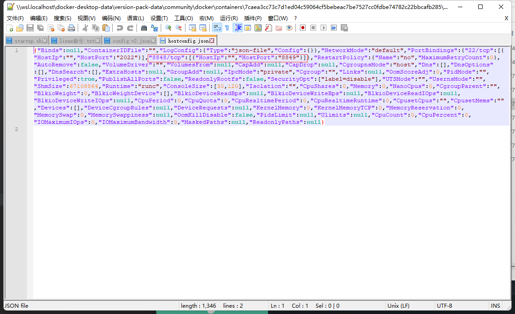The width and height of the screenshot is (515, 314).
Task: Click the Paste toolbar icon
Action: click(x=106, y=28)
